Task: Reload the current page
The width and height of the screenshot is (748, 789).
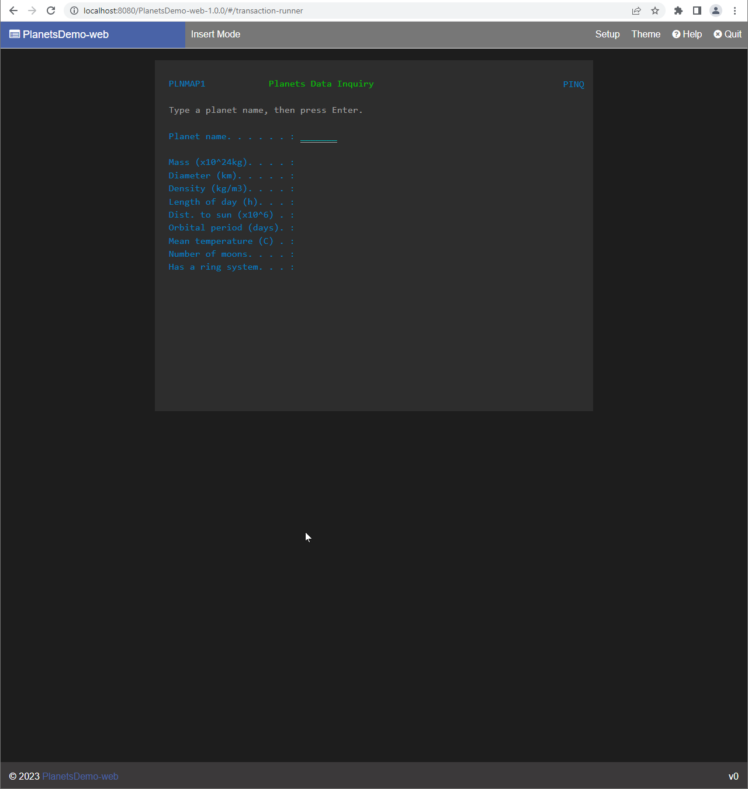Action: coord(51,11)
